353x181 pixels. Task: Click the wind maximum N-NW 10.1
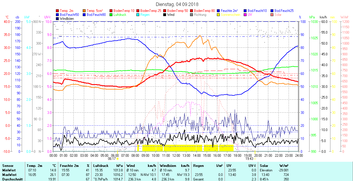(x=148, y=175)
